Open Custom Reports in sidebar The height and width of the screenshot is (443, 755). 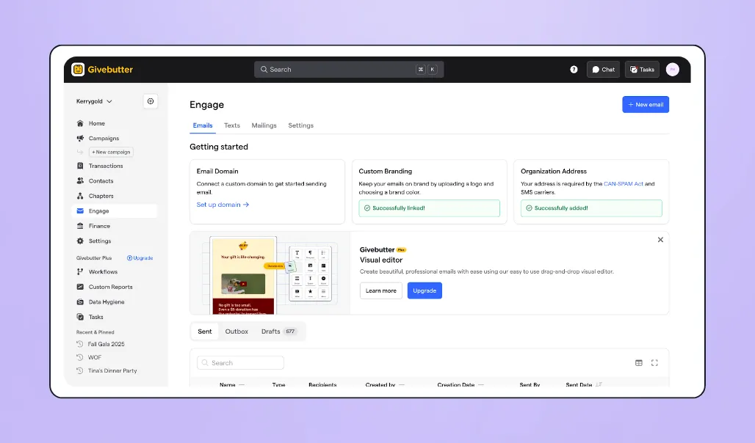coord(115,287)
